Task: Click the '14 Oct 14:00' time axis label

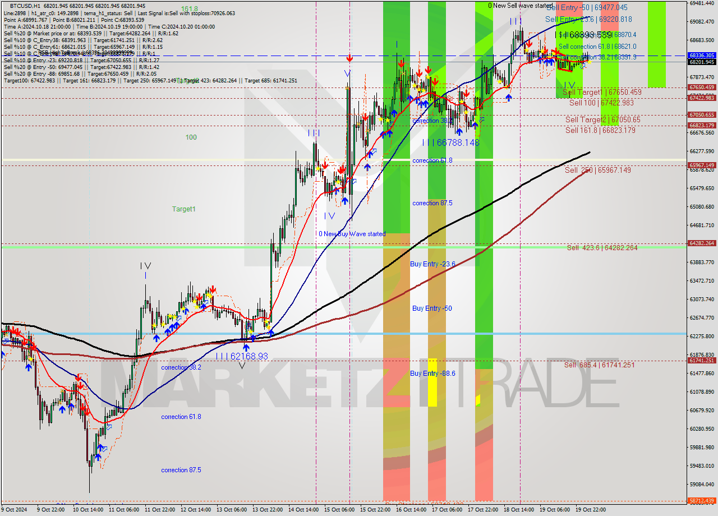Action: 303,510
